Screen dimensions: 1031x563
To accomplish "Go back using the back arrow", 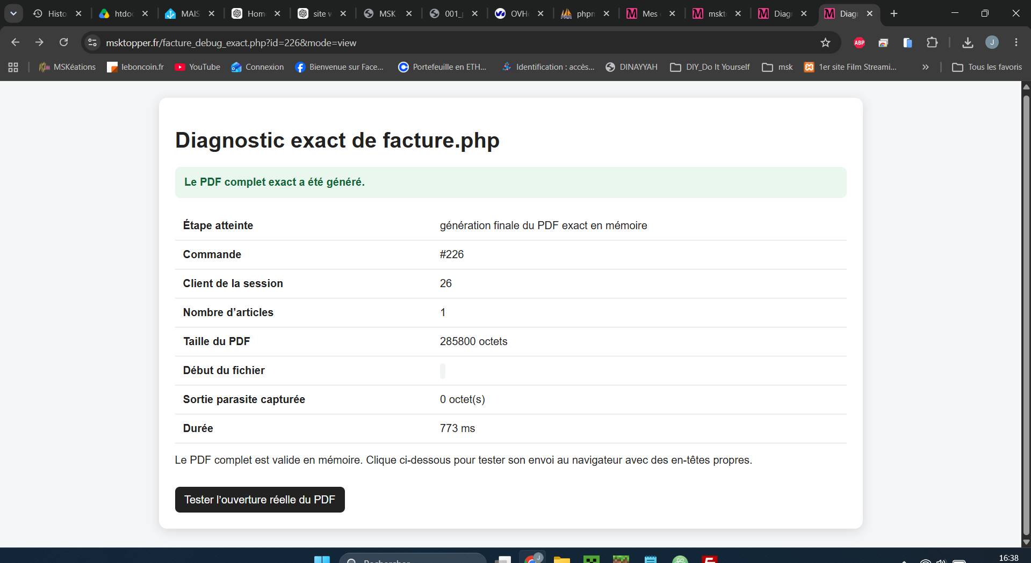I will (15, 42).
